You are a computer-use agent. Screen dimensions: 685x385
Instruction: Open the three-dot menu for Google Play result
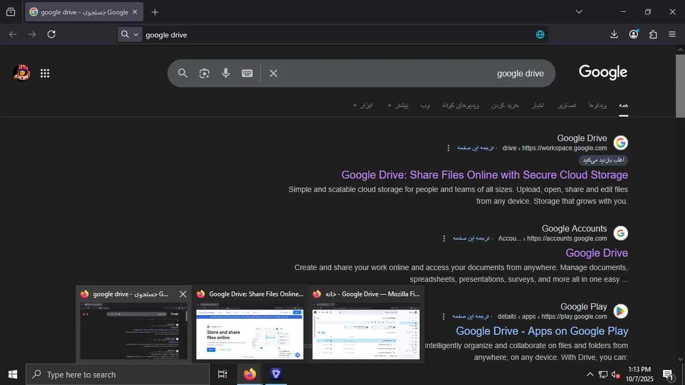coord(443,317)
